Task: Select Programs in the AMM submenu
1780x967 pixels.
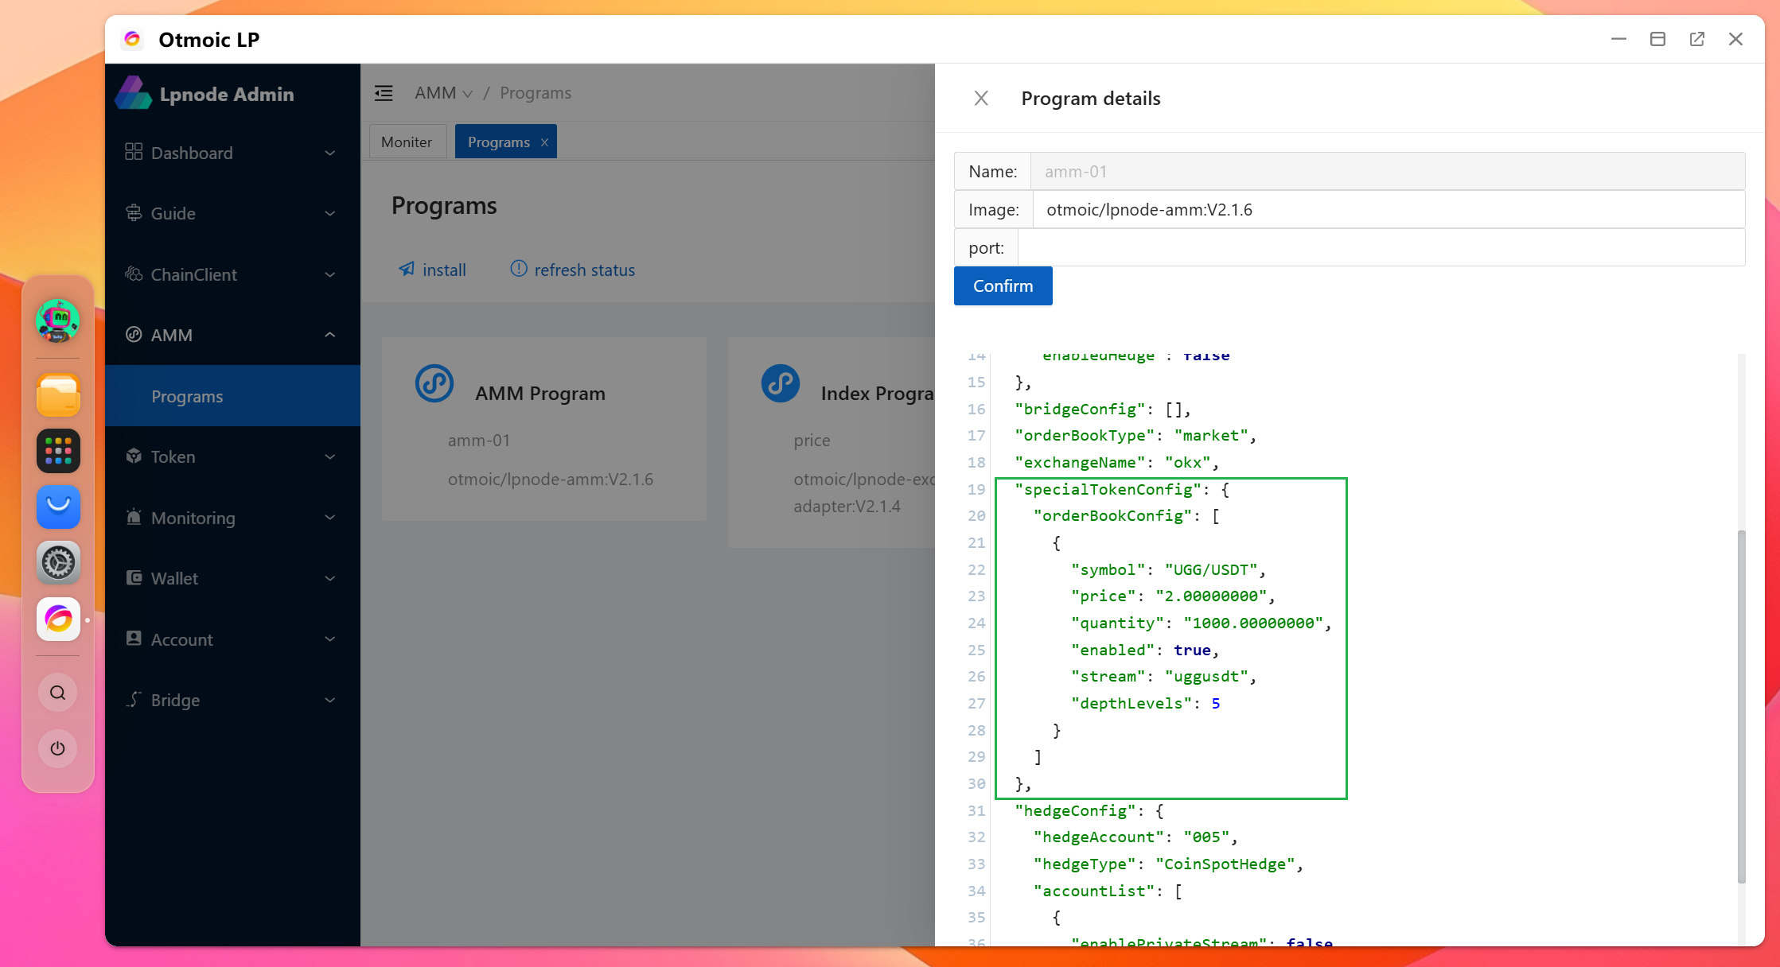Action: pos(187,396)
